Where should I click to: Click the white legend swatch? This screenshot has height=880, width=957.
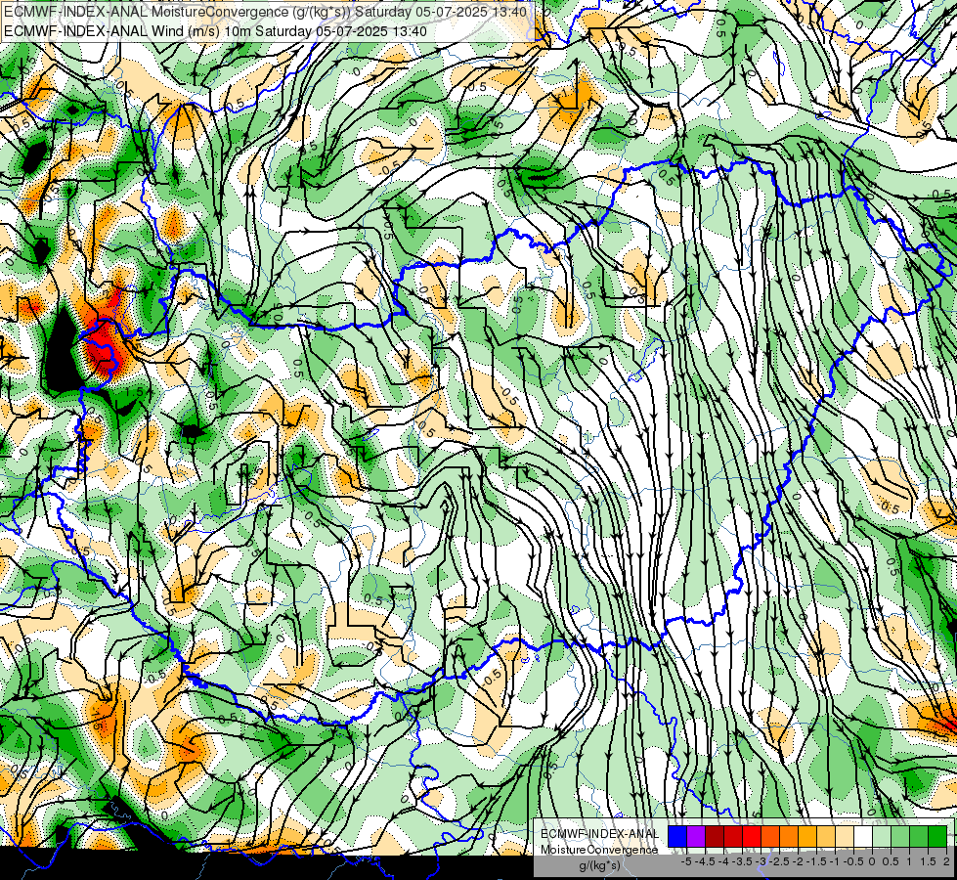pos(863,837)
